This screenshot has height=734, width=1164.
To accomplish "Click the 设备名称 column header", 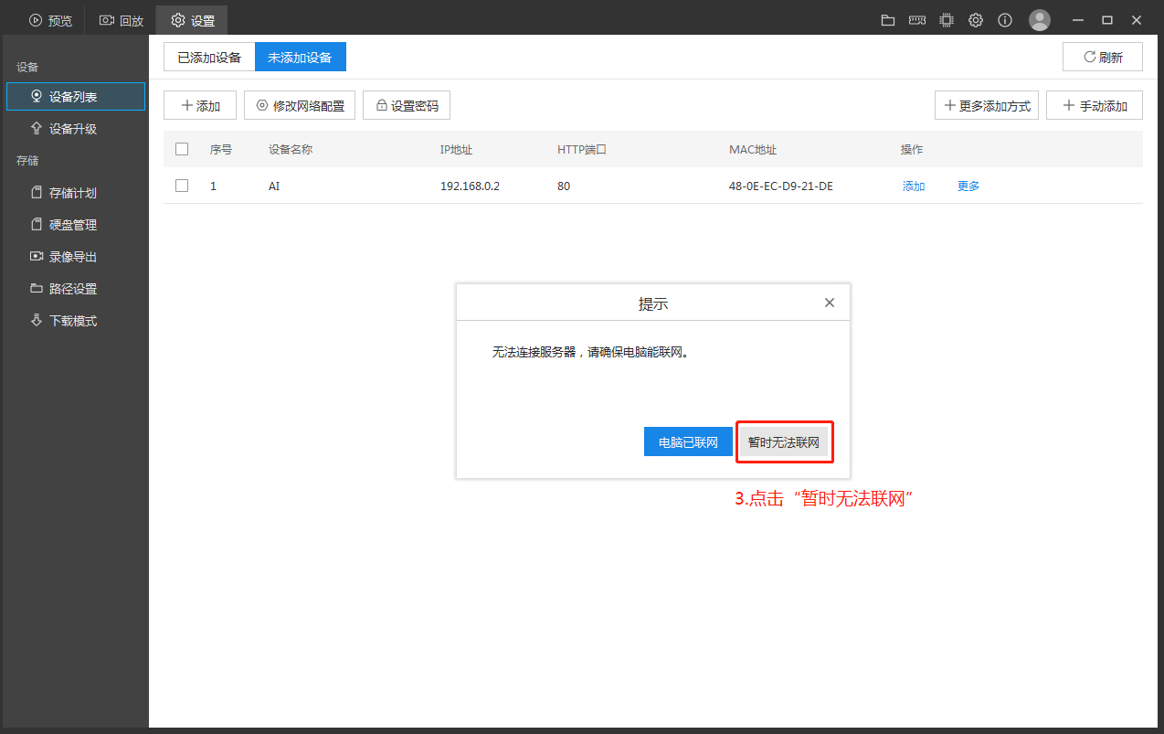I will pos(291,150).
